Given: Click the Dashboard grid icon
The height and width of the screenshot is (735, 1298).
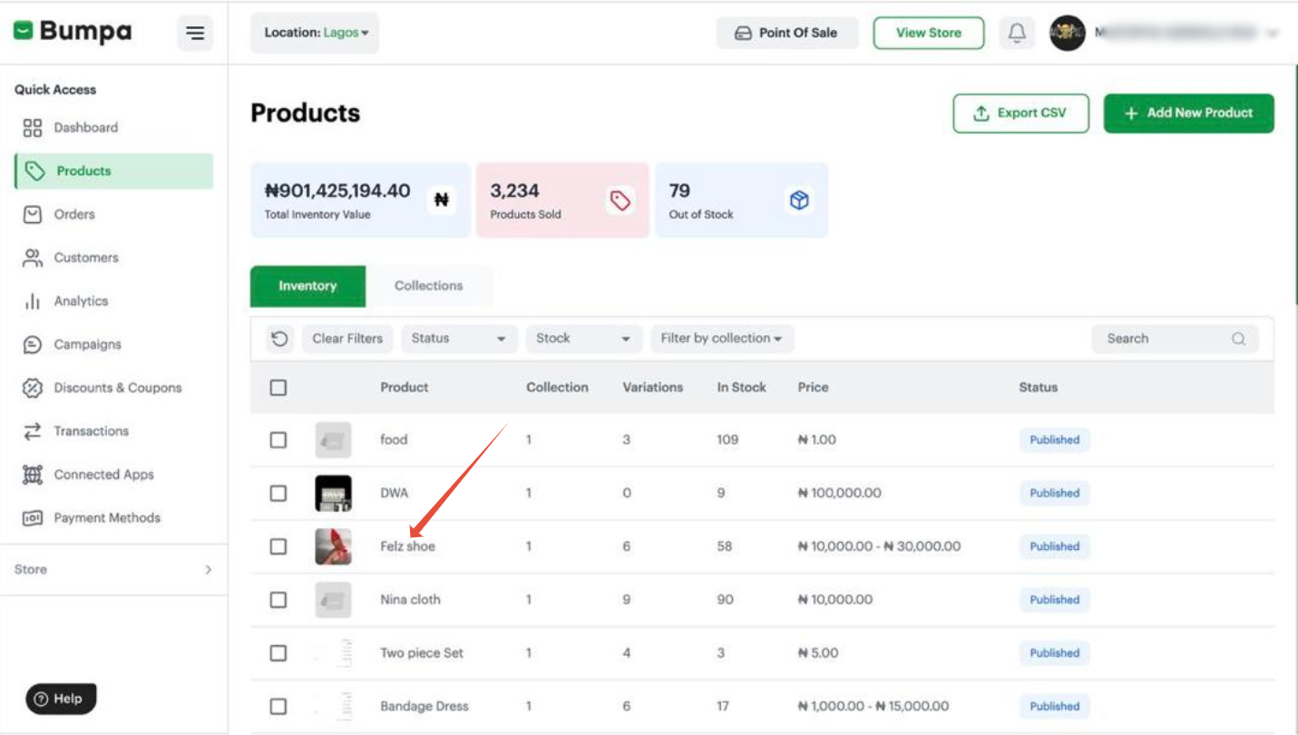Looking at the screenshot, I should 33,128.
